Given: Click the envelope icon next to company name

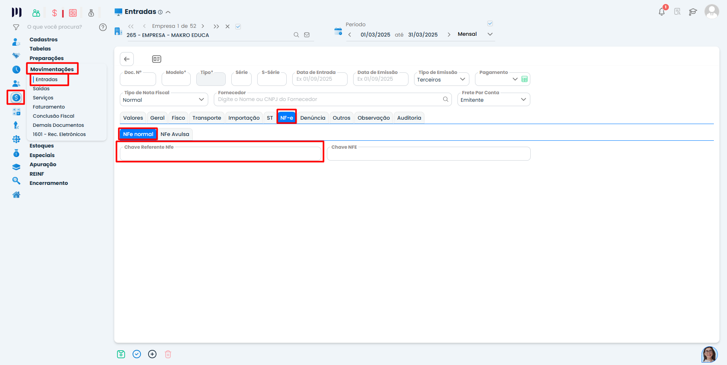Looking at the screenshot, I should pos(307,35).
